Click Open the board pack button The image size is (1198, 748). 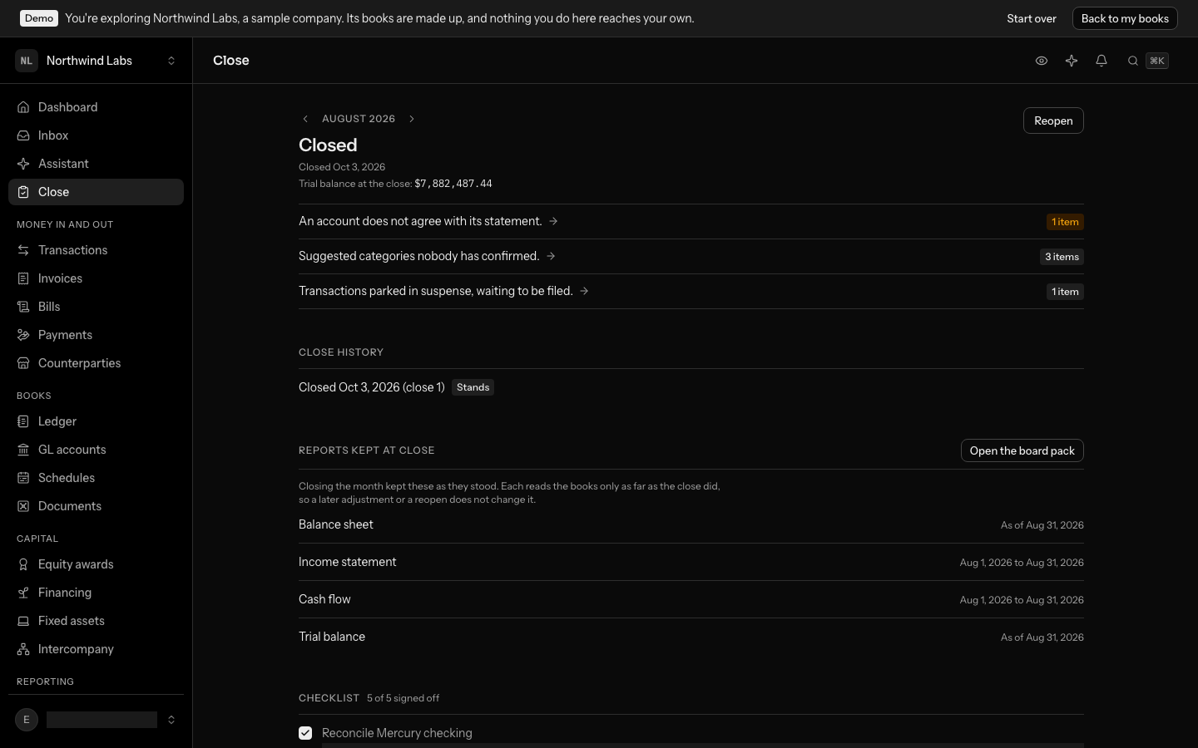pos(1022,450)
